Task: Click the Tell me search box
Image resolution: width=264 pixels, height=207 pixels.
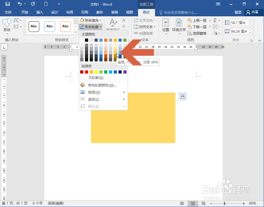Action: [178, 13]
